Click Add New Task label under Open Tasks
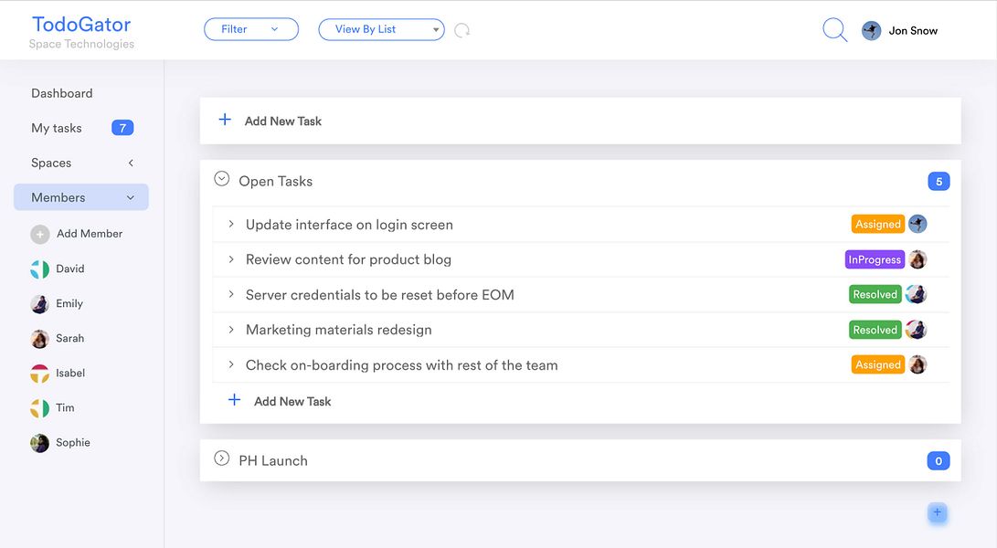The height and width of the screenshot is (548, 997). (x=292, y=401)
